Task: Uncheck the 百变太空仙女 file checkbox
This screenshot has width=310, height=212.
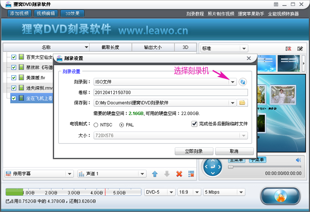Action: point(14,57)
